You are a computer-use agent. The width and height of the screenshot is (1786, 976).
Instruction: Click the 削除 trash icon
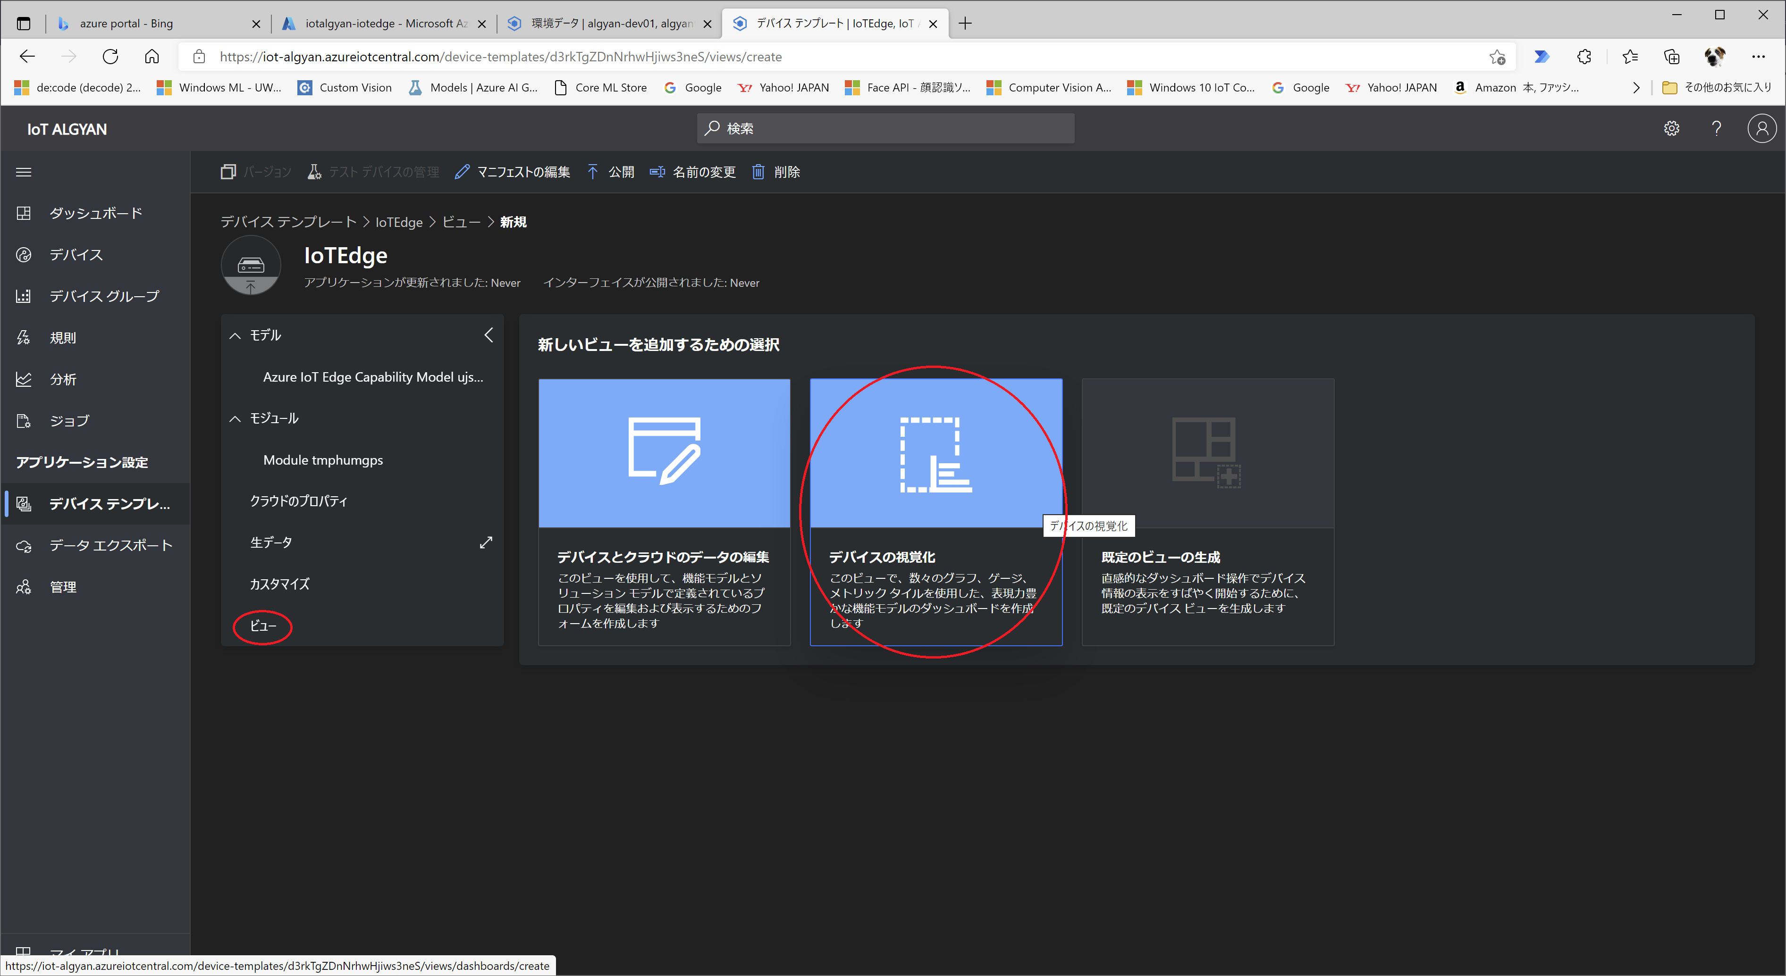tap(758, 172)
